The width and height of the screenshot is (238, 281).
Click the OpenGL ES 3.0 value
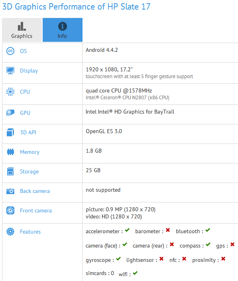(104, 132)
